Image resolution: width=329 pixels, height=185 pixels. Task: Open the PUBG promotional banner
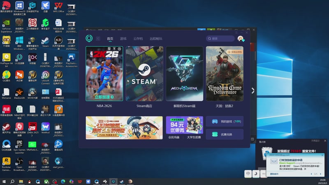pyautogui.click(x=124, y=128)
